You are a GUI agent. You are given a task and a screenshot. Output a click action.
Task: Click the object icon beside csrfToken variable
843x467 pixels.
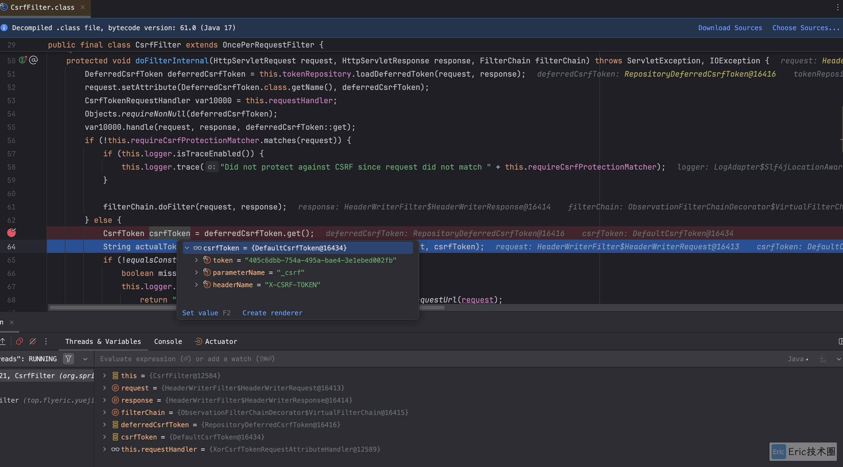coord(115,437)
